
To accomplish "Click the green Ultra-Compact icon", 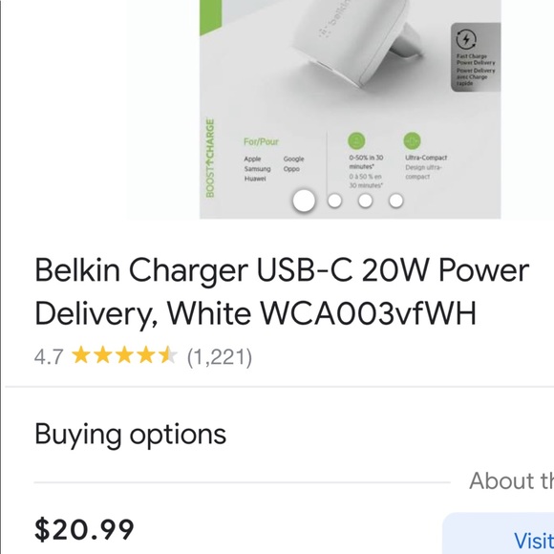I will [412, 140].
